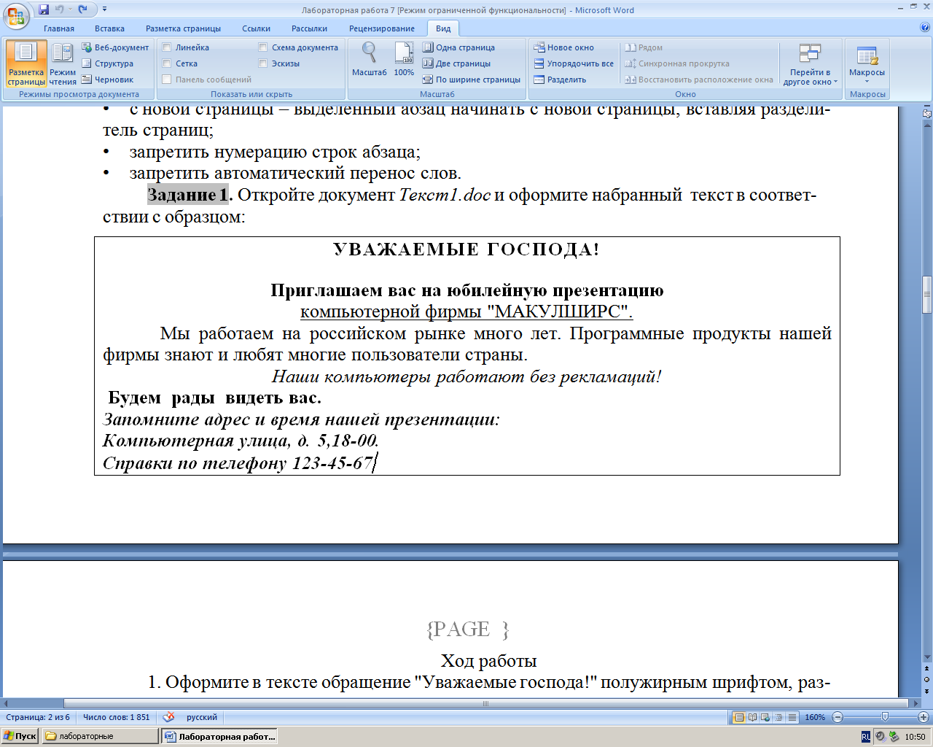The height and width of the screenshot is (747, 933).
Task: Save the document via Quick Access toolbar
Action: (x=43, y=9)
